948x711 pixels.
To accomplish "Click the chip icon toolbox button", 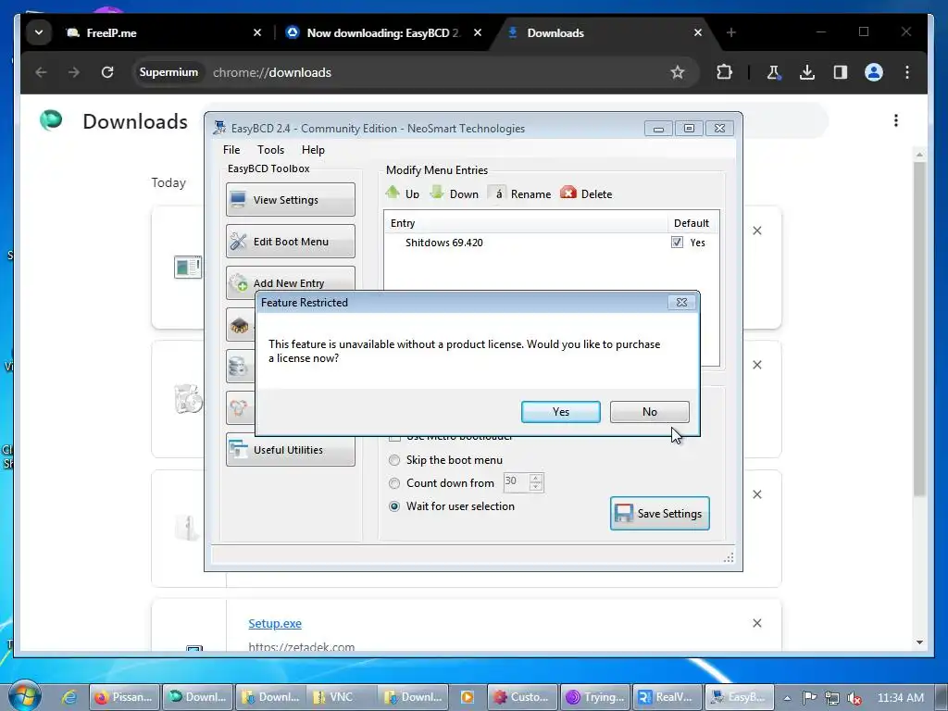I will click(x=240, y=325).
